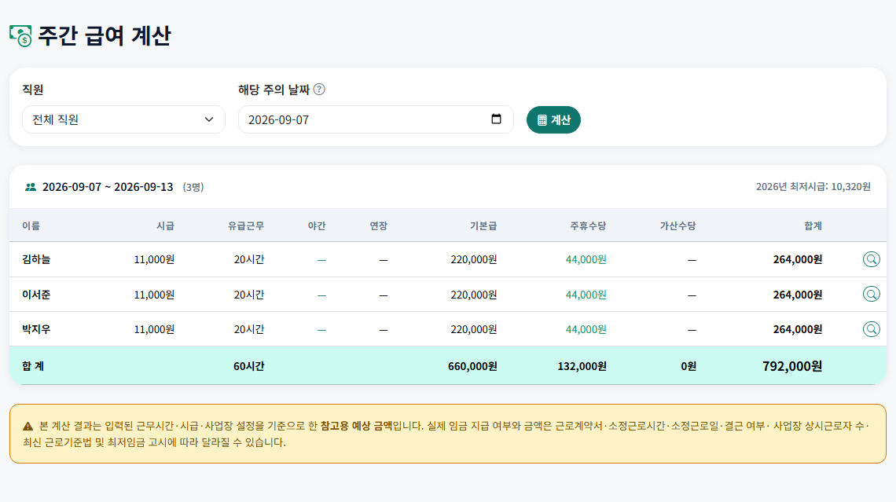Select the employee name 박지우
Screen dimensions: 896x502
tap(36, 329)
